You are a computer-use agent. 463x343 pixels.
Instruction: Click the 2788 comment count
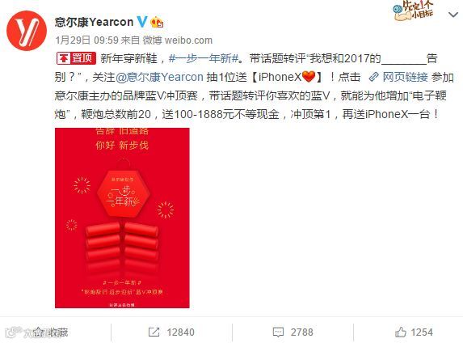pos(301,332)
